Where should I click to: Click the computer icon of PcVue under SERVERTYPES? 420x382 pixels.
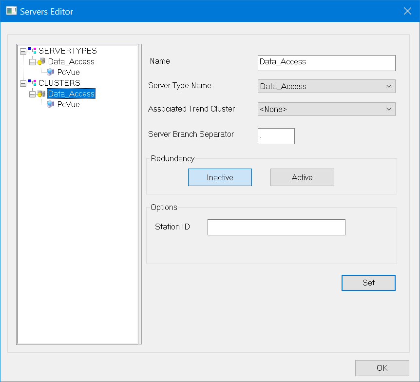(x=51, y=72)
